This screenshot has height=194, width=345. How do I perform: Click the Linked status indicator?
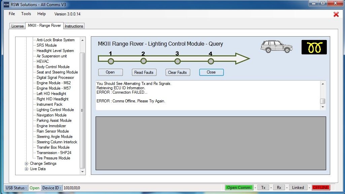click(x=298, y=188)
